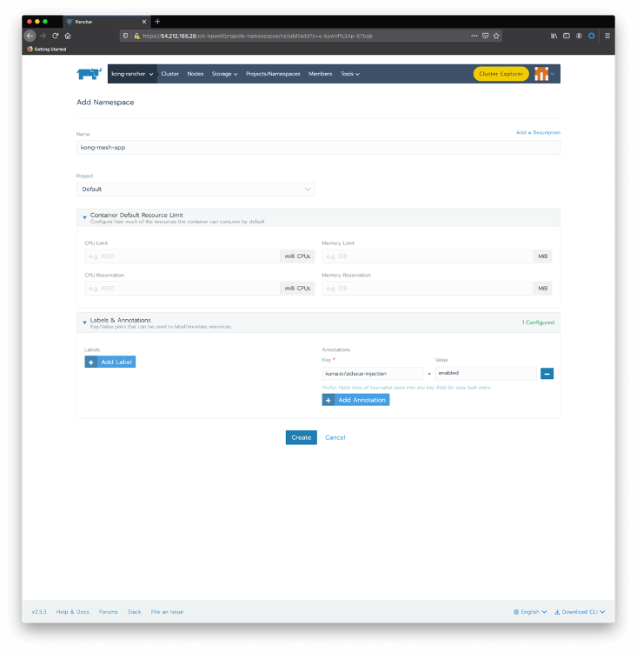Open Projects/Namespaces in navigation bar
Image resolution: width=637 pixels, height=652 pixels.
coord(273,74)
